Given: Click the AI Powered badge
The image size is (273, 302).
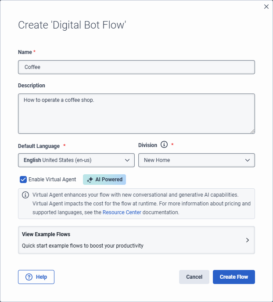Looking at the screenshot, I should click(x=104, y=180).
